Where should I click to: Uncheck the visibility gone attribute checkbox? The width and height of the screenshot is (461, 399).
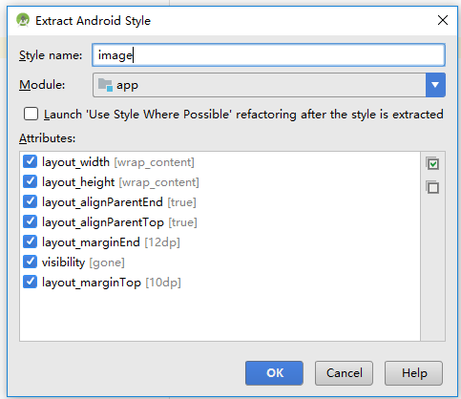click(30, 262)
